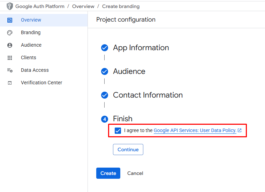
Task: Open the Google API Services: User Data Policy link
Action: pos(195,130)
